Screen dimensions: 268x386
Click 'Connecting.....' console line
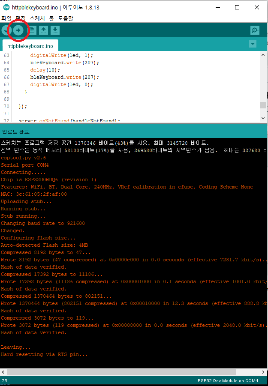click(23, 172)
